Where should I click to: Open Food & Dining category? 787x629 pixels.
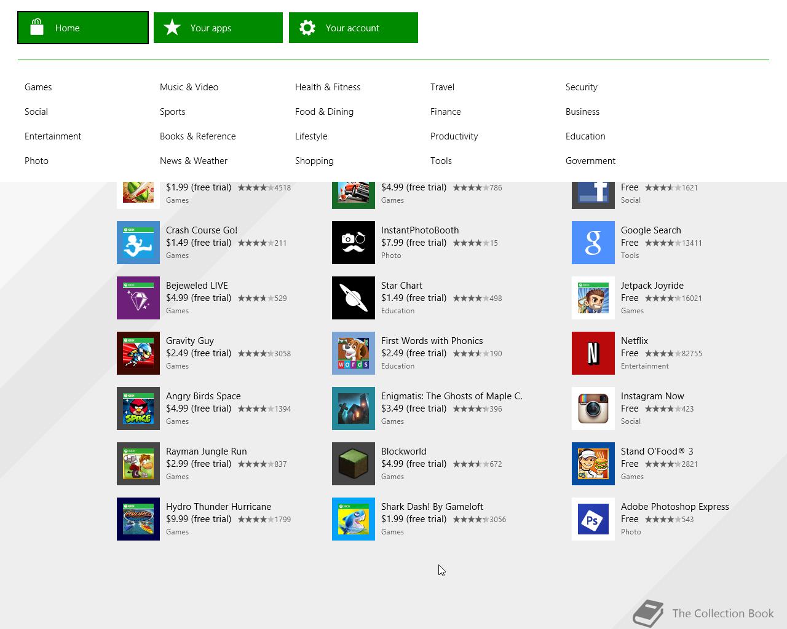[x=324, y=112]
